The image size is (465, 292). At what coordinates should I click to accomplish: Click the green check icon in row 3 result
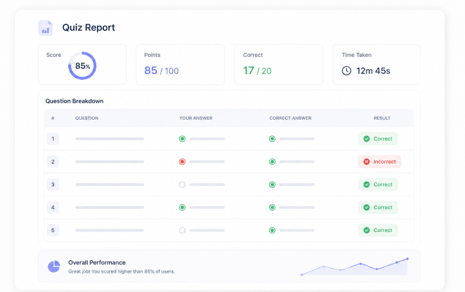click(367, 184)
